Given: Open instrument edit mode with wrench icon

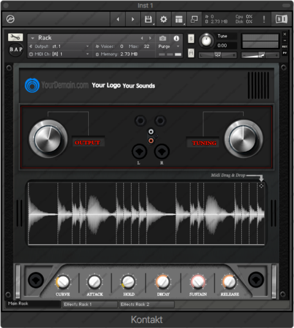Looking at the screenshot, I should tap(15, 37).
